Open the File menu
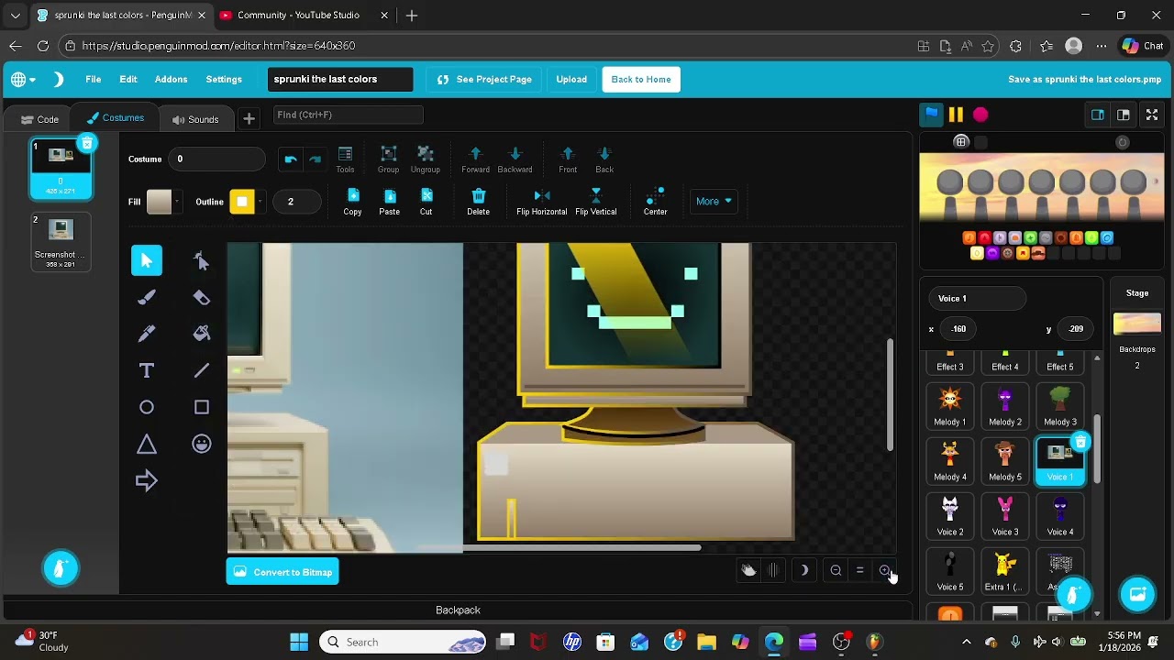Image resolution: width=1174 pixels, height=660 pixels. pos(94,80)
